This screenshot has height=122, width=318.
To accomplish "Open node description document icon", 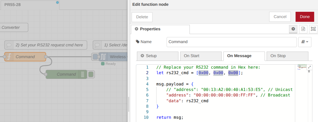I will coord(303,29).
